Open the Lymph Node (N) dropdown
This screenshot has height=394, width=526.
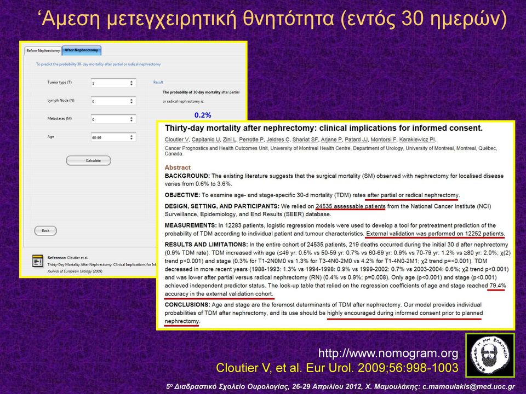[x=113, y=101]
